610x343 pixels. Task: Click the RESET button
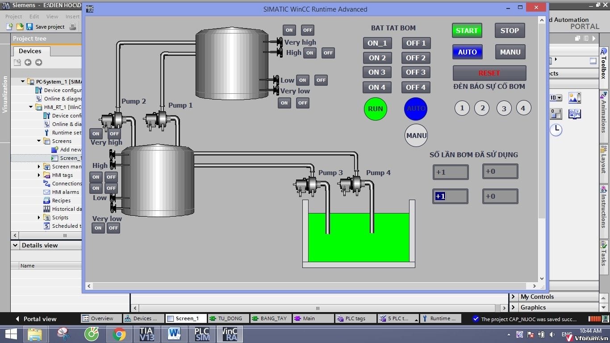[x=489, y=73]
